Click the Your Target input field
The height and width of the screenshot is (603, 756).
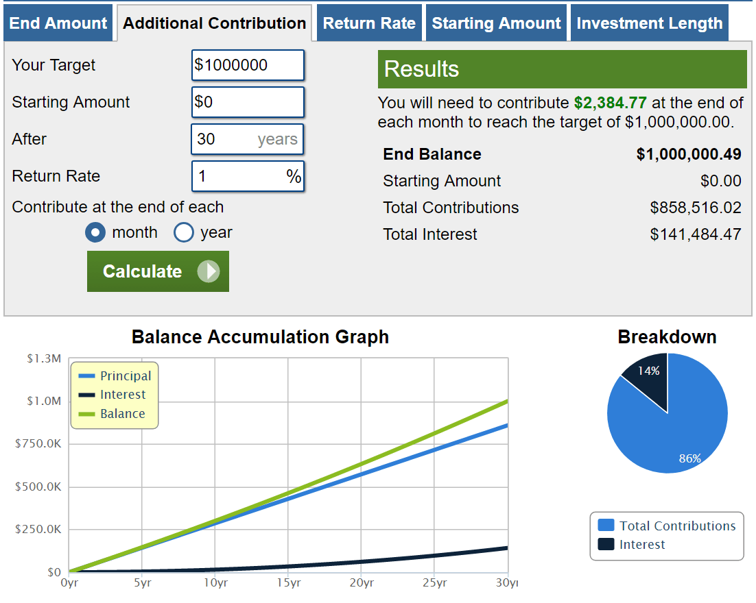coord(248,65)
